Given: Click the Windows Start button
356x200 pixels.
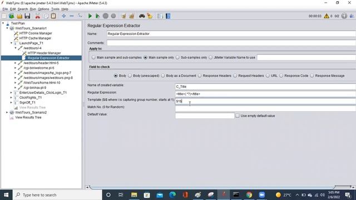Looking at the screenshot, I should (x=6, y=195).
